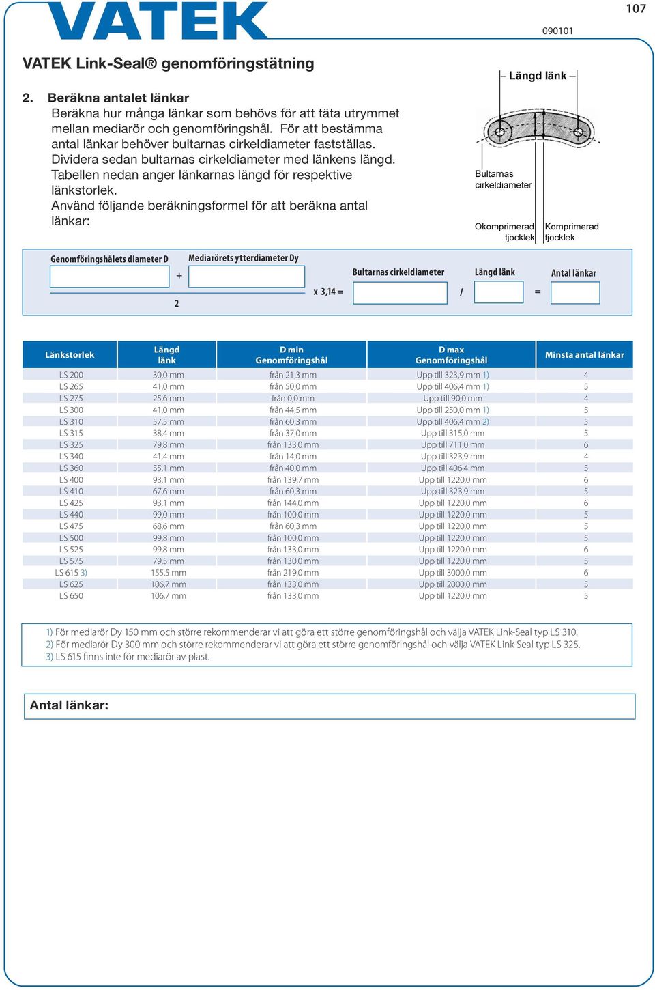Select the 'LS 265' table row label
The image size is (655, 990).
click(x=71, y=386)
